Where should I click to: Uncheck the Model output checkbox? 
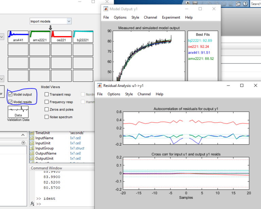pos(10,94)
